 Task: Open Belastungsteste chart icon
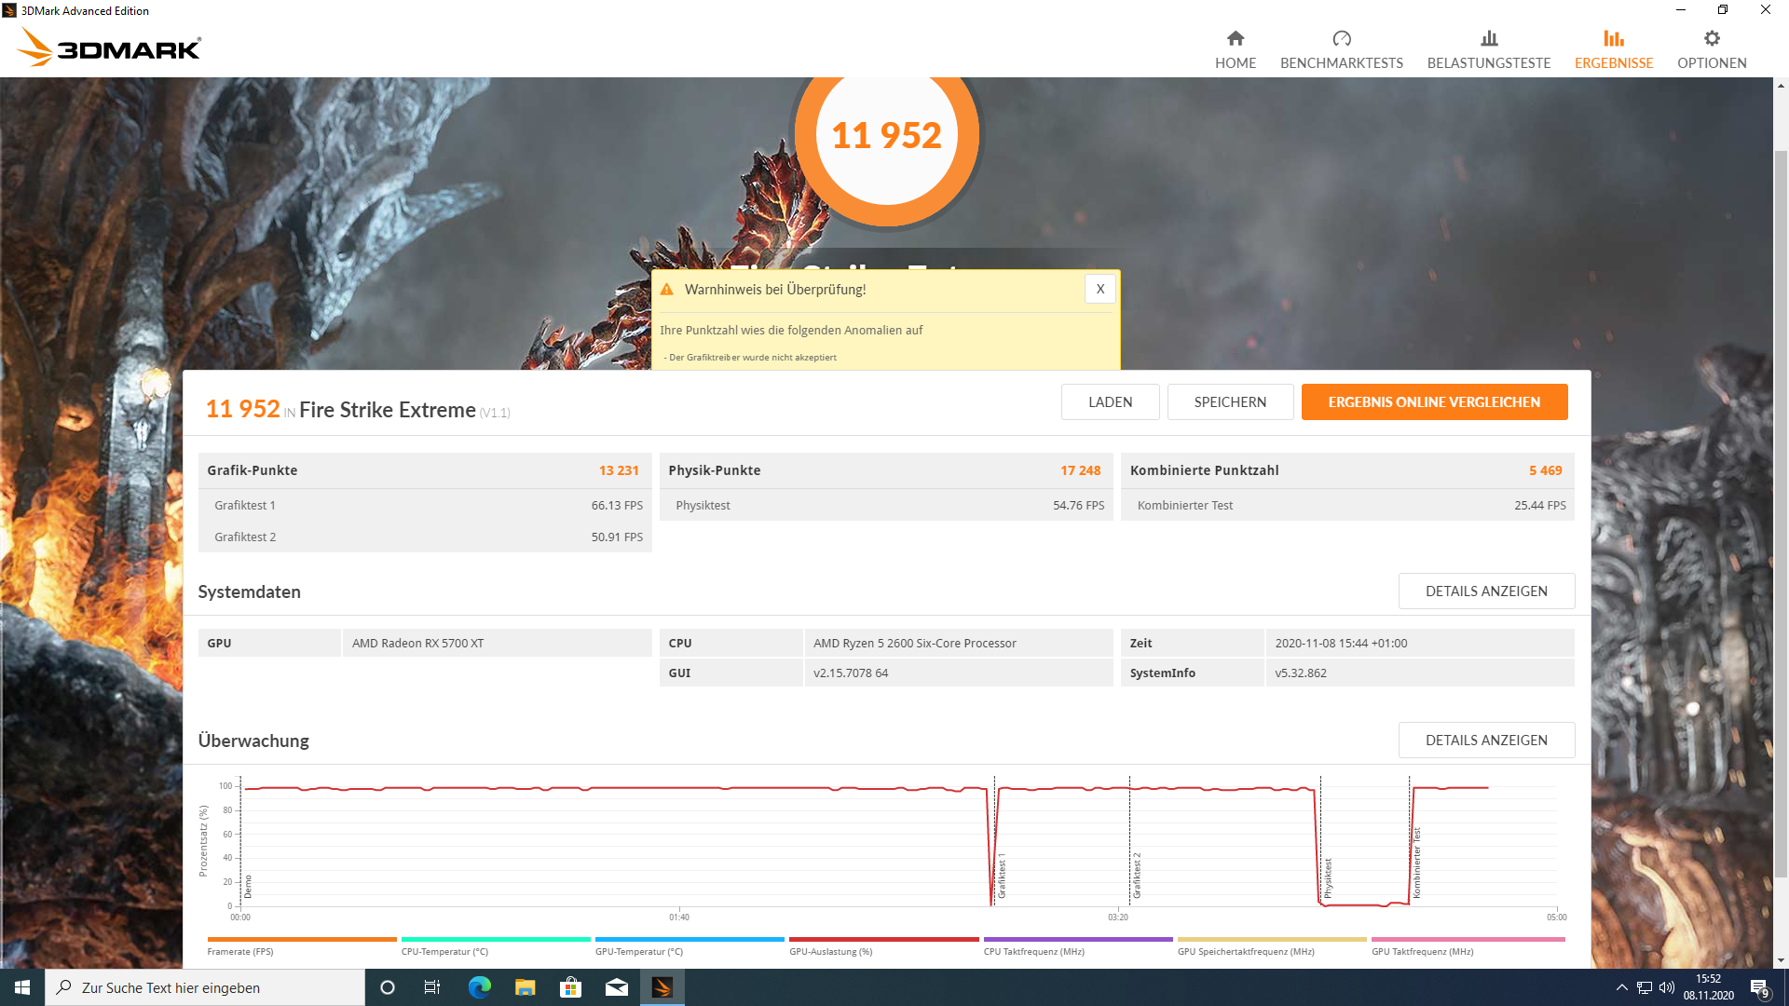tap(1488, 38)
